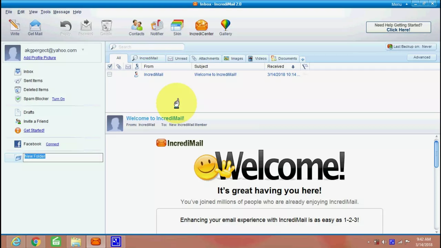This screenshot has width=441, height=248.
Task: Click the sender avatar in preview pane
Action: tap(115, 123)
